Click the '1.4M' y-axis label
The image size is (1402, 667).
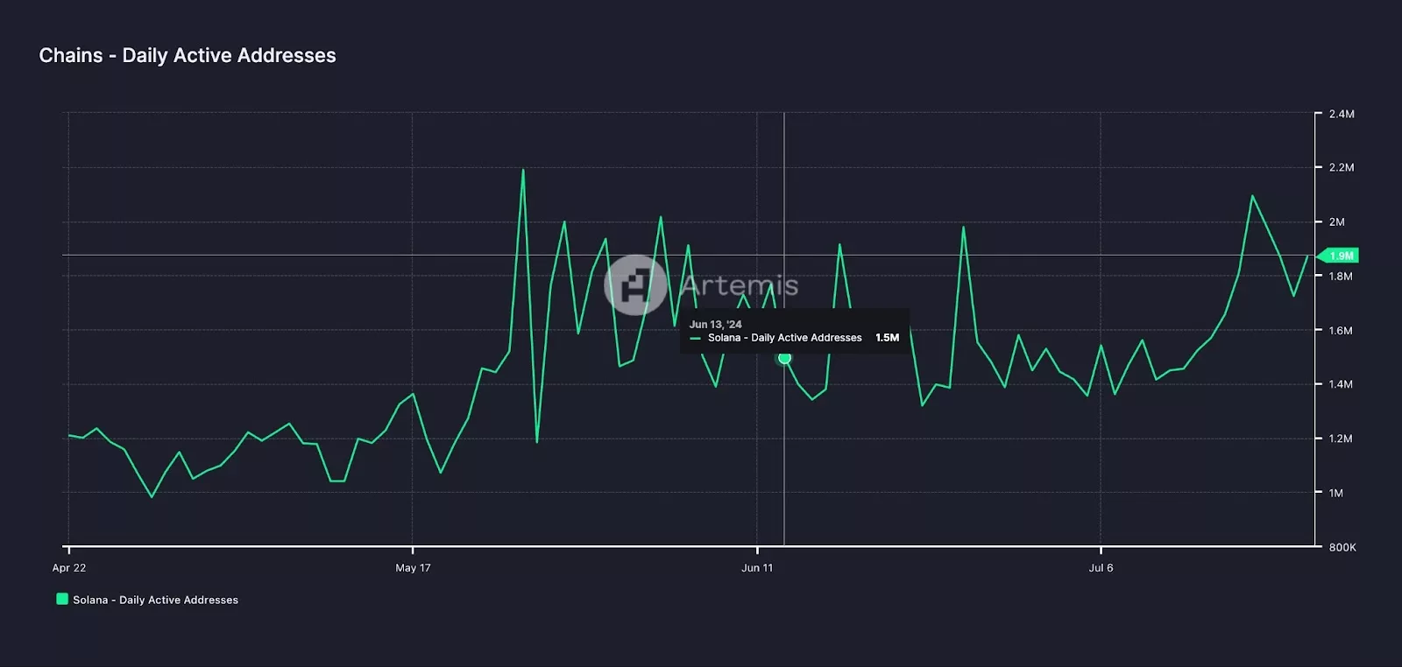pos(1341,383)
